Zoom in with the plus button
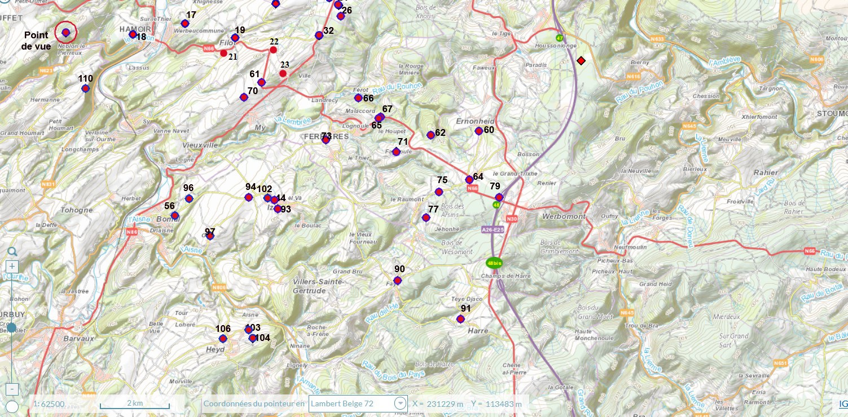Image resolution: width=848 pixels, height=417 pixels. (12, 266)
